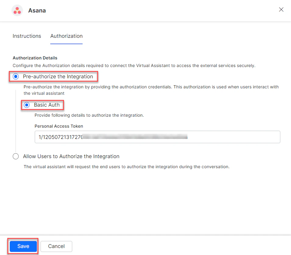Switch to the Instructions tab
The image size is (291, 255).
(x=27, y=36)
